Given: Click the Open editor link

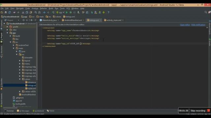Looking at the screenshot, I should (185, 25).
